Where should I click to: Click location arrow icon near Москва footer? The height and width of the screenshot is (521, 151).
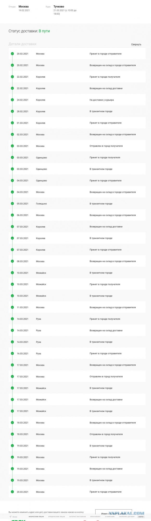(x=10, y=517)
